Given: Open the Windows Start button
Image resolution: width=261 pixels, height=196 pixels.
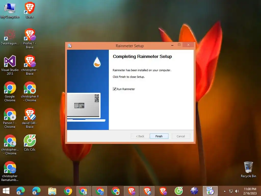Looking at the screenshot, I should 6,191.
